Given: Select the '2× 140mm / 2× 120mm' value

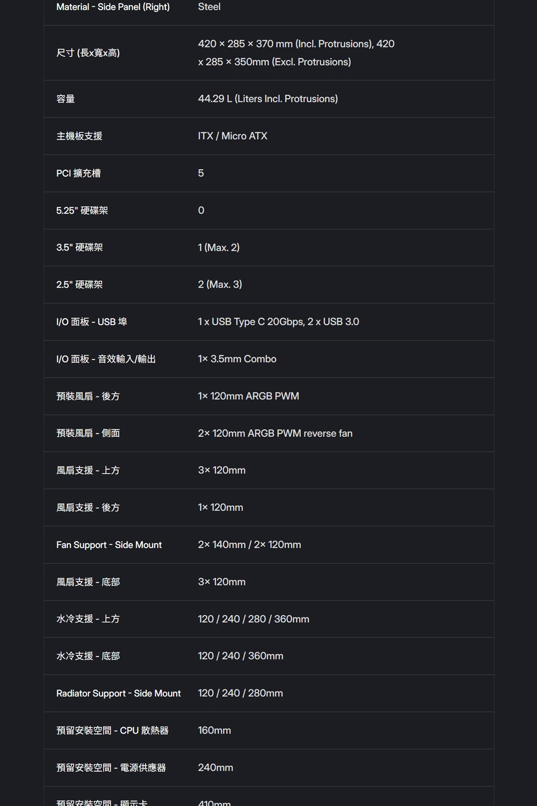Looking at the screenshot, I should (x=249, y=545).
